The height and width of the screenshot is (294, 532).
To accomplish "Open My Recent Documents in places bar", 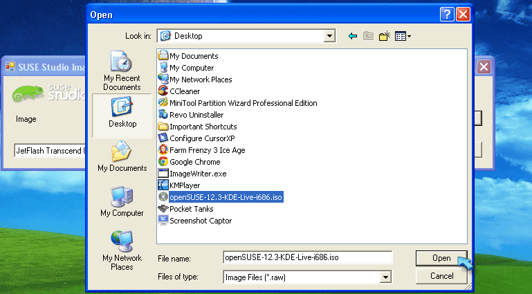I will 122,71.
